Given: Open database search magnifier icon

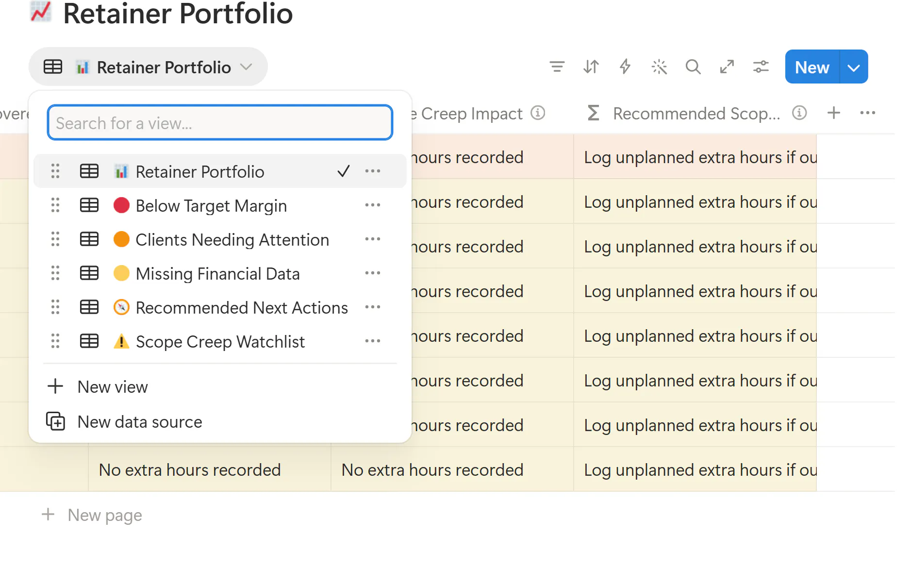Looking at the screenshot, I should (x=693, y=67).
